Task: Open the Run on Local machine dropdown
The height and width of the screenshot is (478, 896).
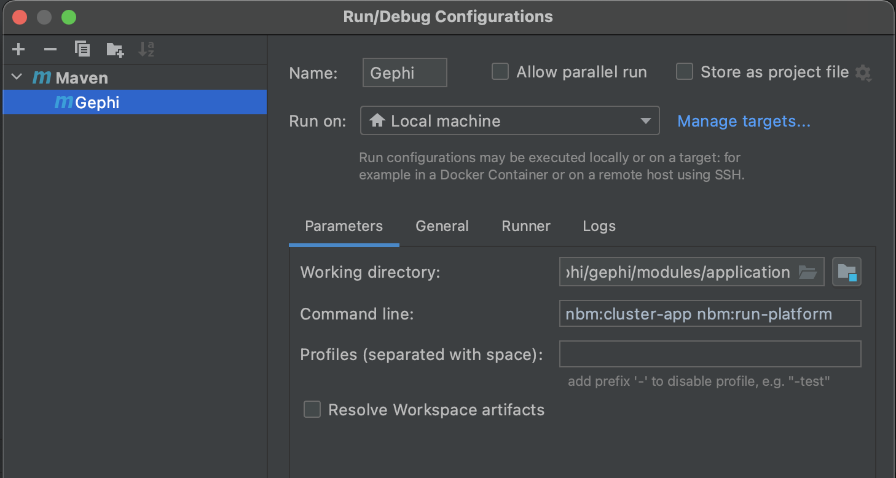Action: click(509, 121)
